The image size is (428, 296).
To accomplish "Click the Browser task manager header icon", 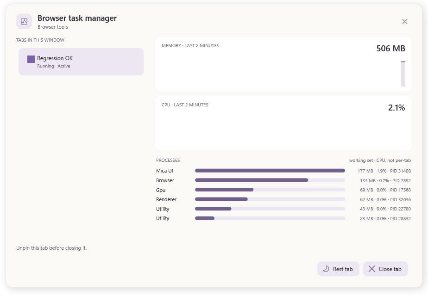I will 24,21.
